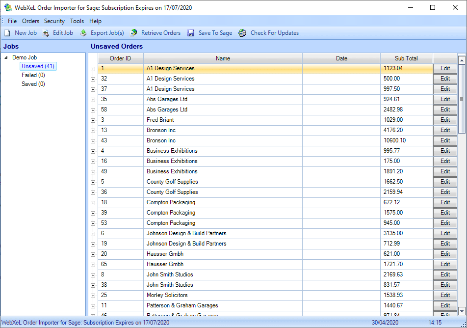Click Edit for order 13
The width and height of the screenshot is (467, 328).
[x=445, y=130]
